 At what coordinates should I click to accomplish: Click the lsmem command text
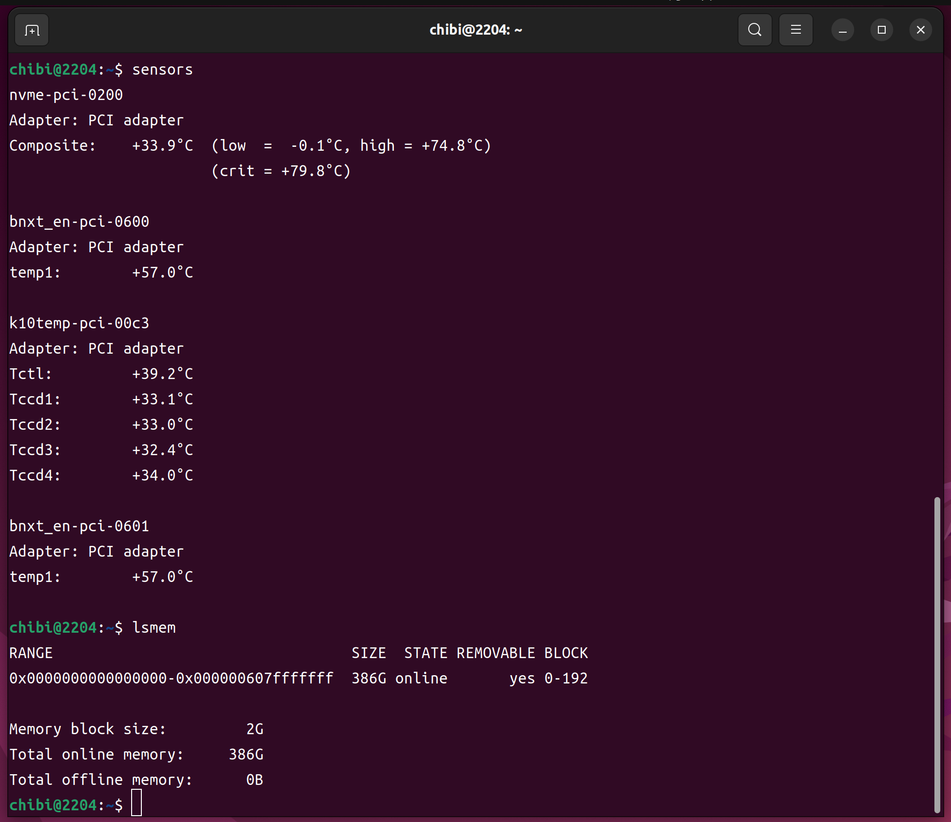point(154,628)
